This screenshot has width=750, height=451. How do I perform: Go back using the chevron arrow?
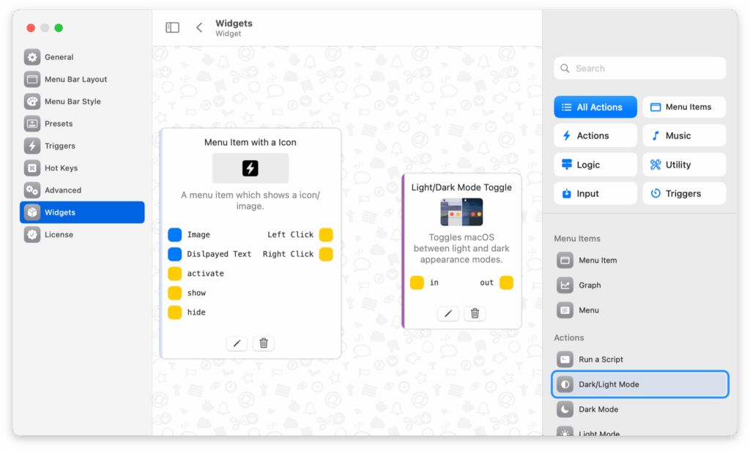tap(199, 28)
